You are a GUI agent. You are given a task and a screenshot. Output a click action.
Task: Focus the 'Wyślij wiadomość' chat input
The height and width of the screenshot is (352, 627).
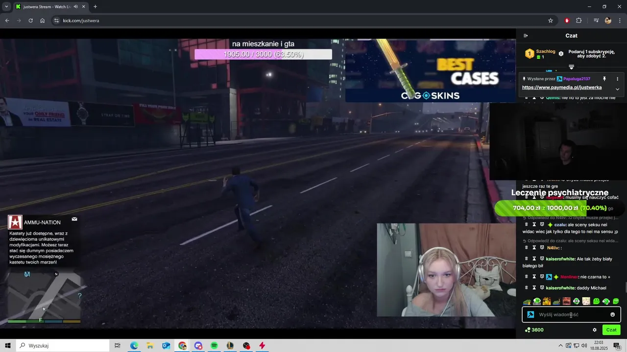click(x=571, y=315)
